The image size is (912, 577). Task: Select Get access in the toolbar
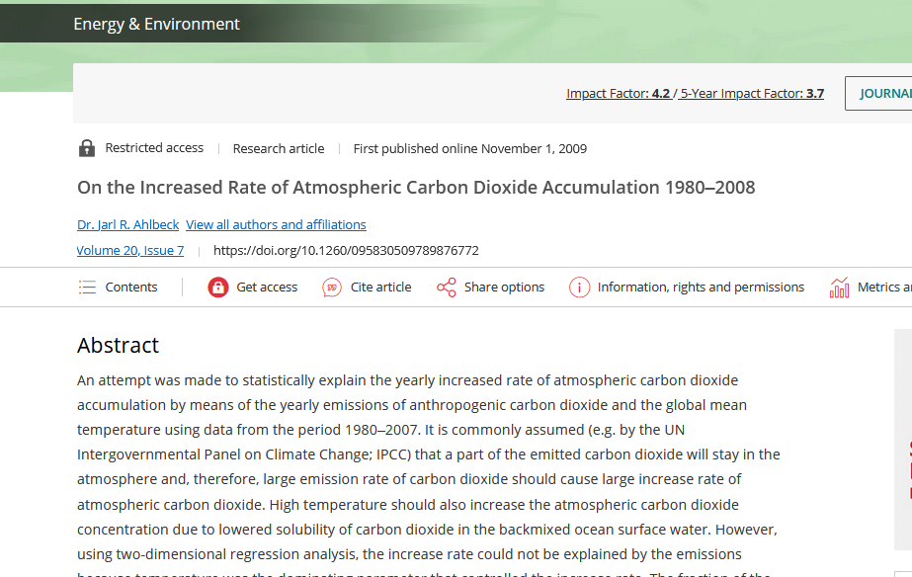[267, 288]
